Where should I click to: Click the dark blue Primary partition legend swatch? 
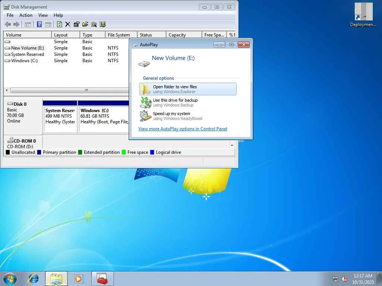tap(39, 152)
